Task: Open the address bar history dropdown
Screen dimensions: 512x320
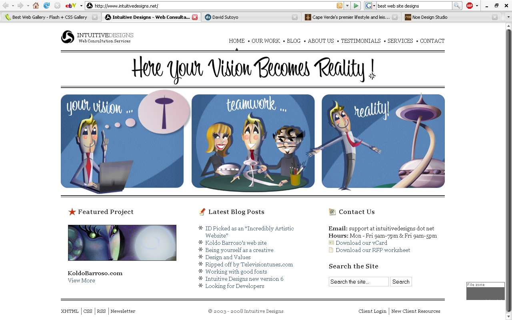Action: 347,6
